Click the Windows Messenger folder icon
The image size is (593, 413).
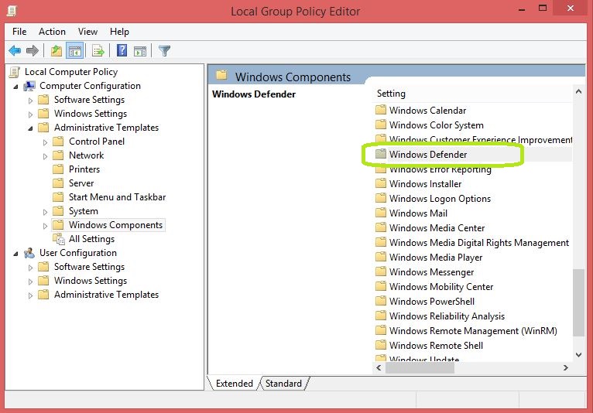click(381, 271)
